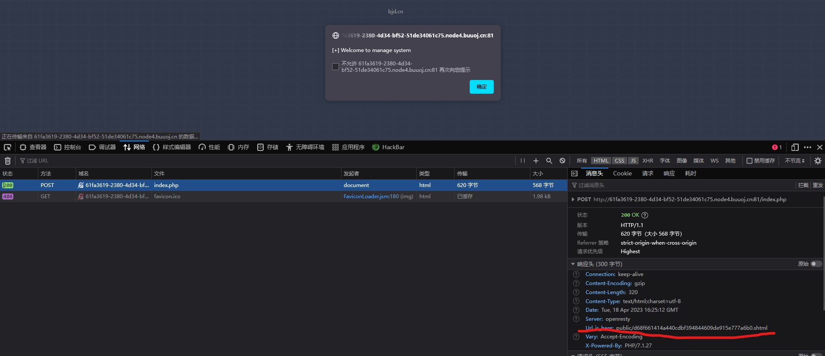Switch to the 查看器 inspector tab
This screenshot has width=825, height=356.
(33, 147)
